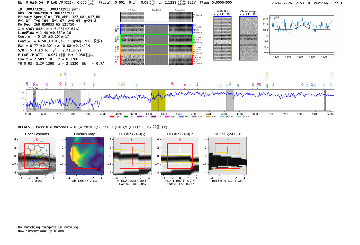Click the Lineflux Map image
The image size is (360, 245).
(85, 156)
